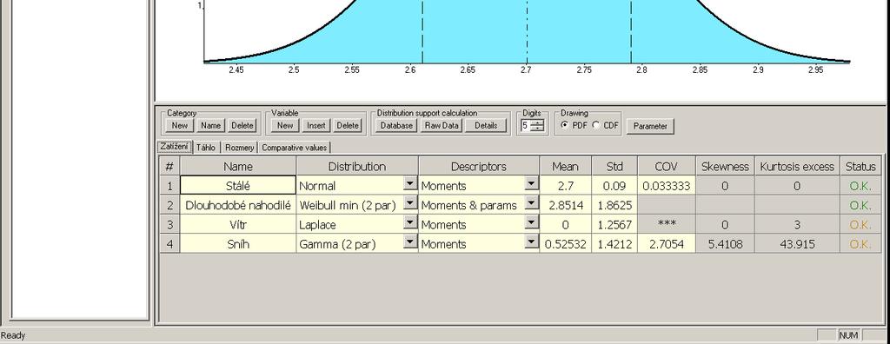Click the *** COV cell for Vítr
This screenshot has width=890, height=344.
[667, 224]
